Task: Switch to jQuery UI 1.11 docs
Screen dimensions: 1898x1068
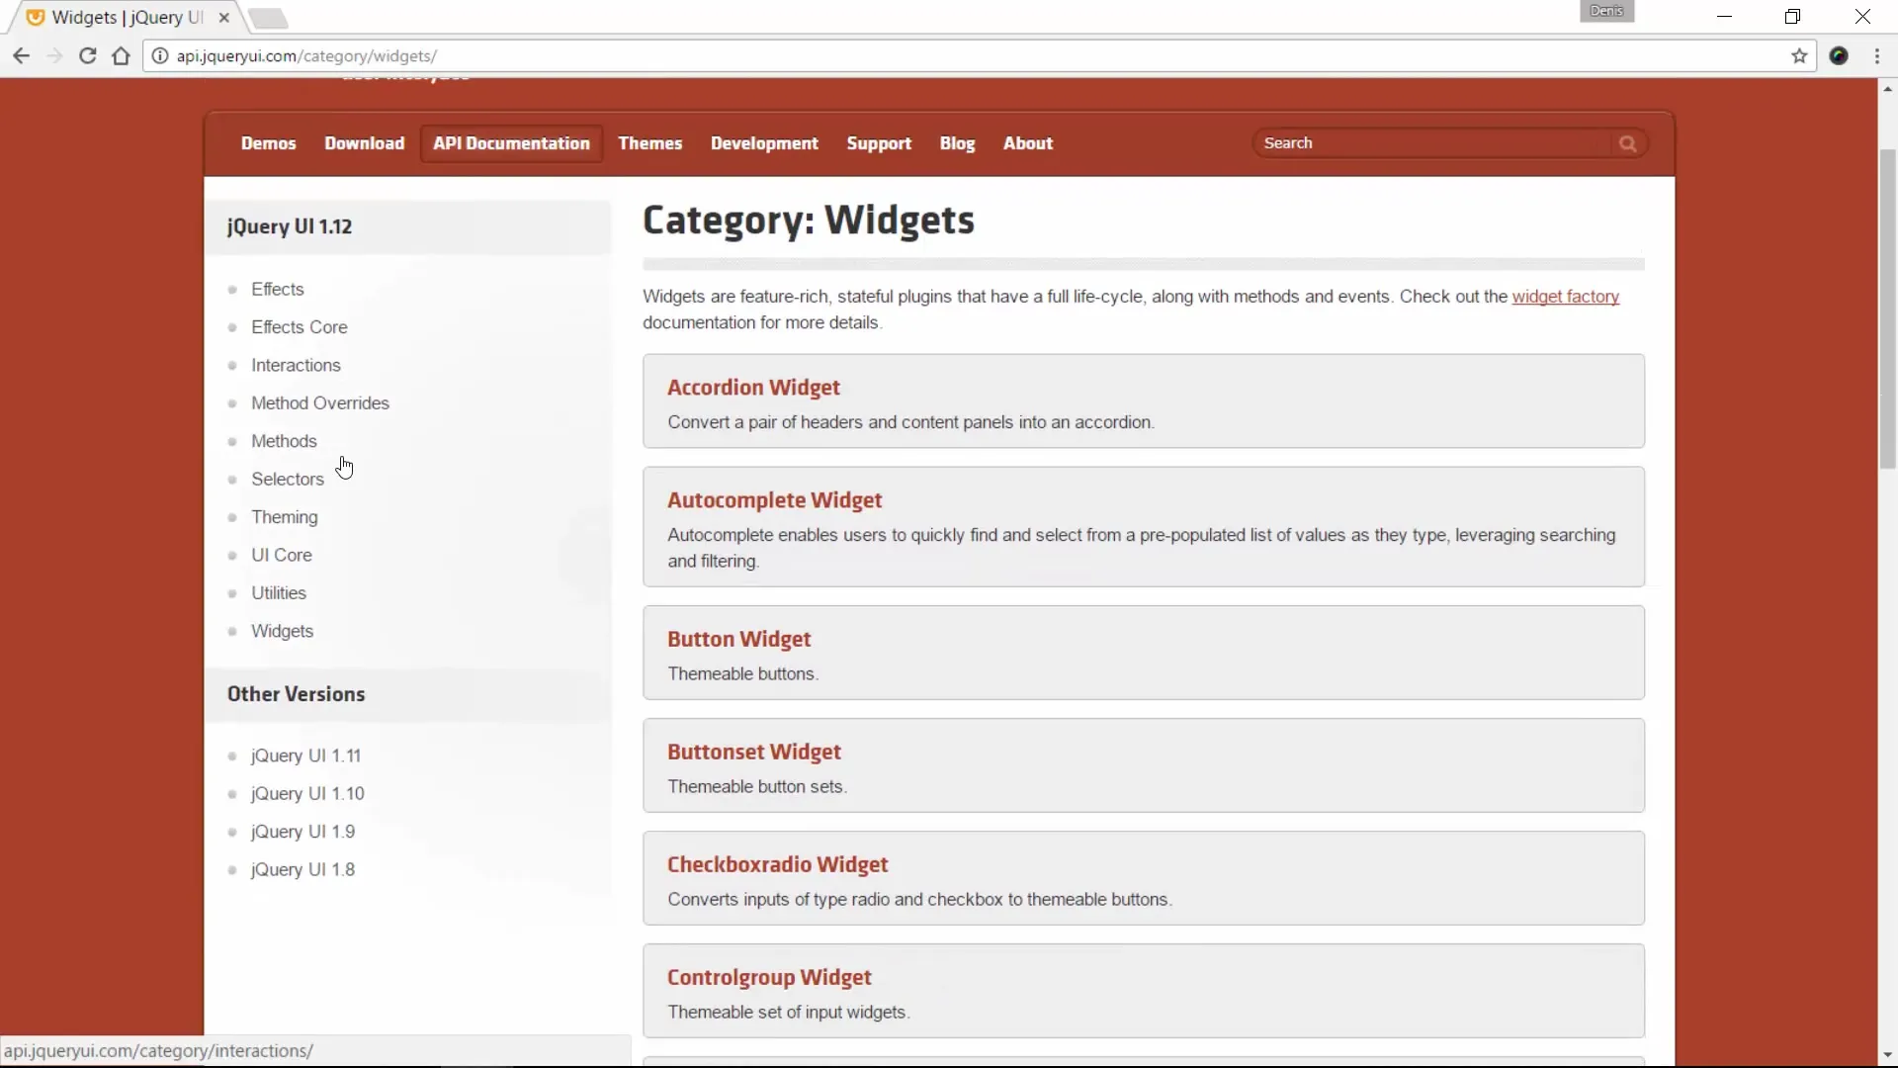Action: (x=305, y=756)
